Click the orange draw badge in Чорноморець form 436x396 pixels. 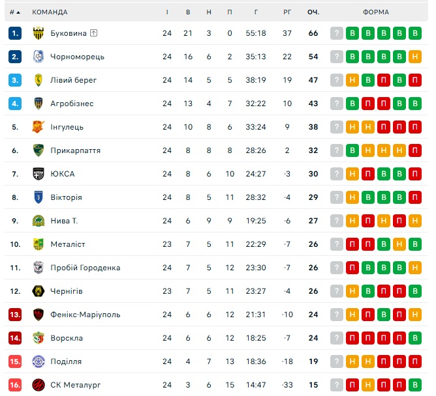click(415, 57)
